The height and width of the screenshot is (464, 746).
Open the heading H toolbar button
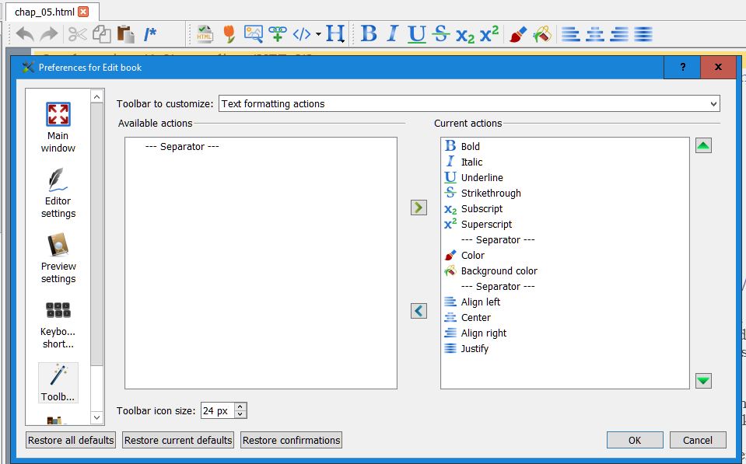pos(335,34)
